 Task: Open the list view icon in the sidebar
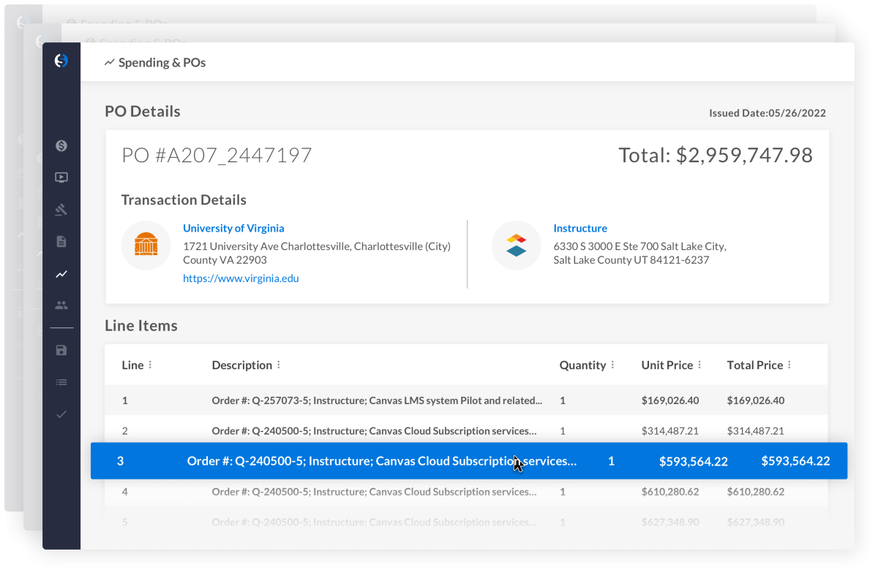coord(61,382)
